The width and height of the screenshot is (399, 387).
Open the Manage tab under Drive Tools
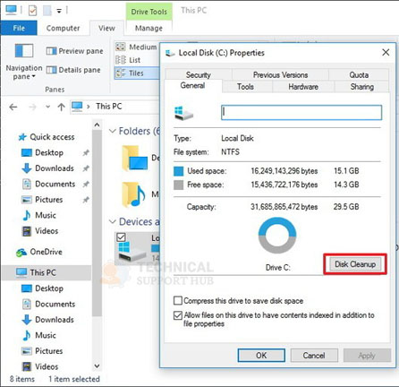[149, 28]
